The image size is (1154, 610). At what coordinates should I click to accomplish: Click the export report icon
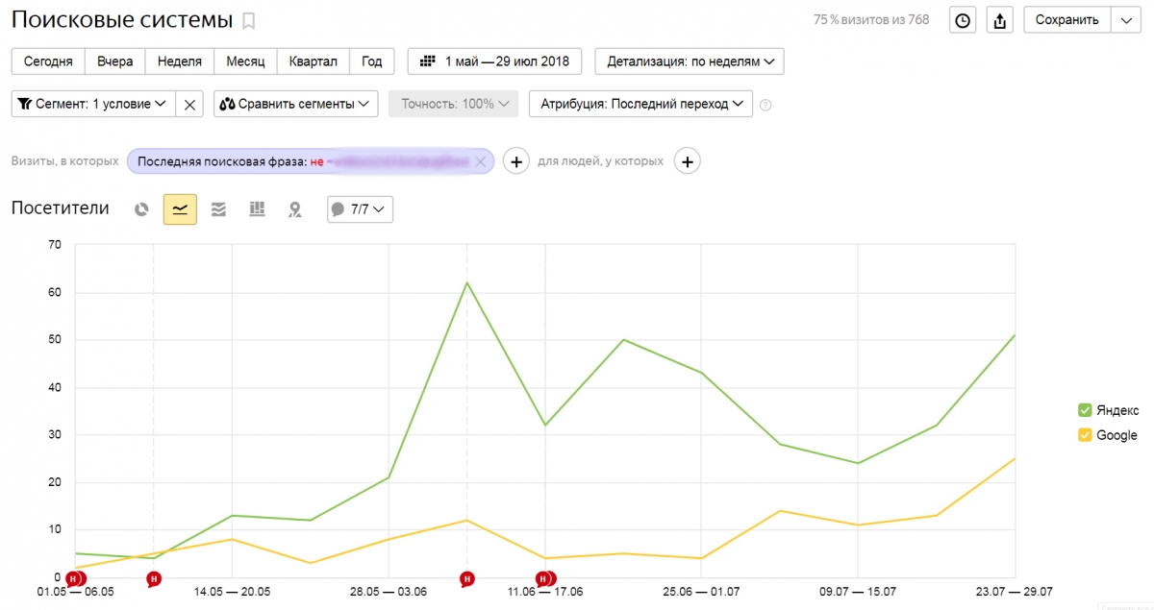coord(1001,20)
